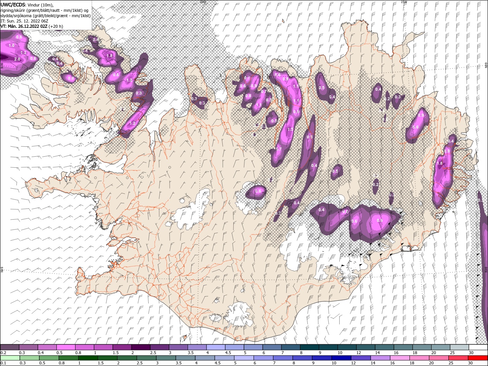Click the deep blue swatch labeled 10 in lower legend

[x=341, y=358]
